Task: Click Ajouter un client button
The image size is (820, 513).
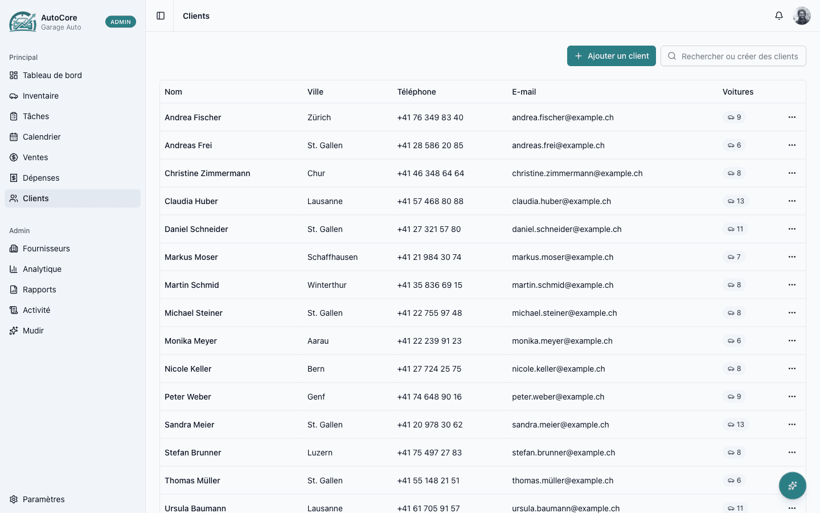Action: [611, 56]
